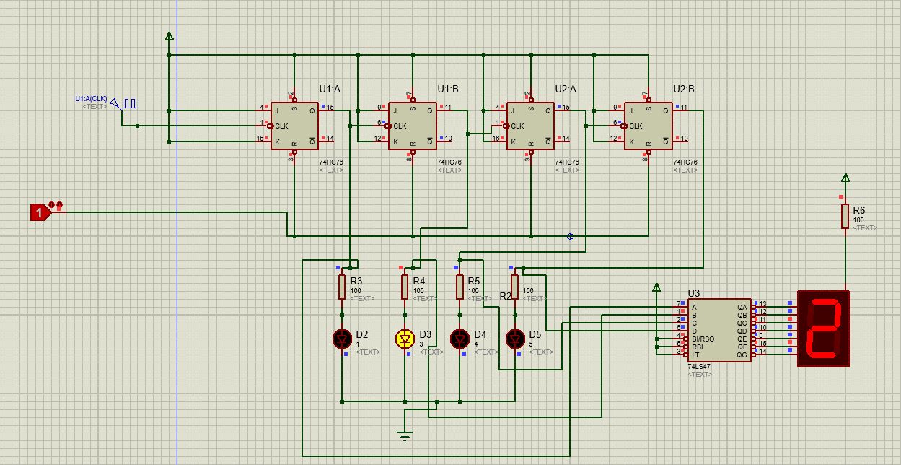Click the R2 resistor symbol
This screenshot has width=901, height=465.
(x=514, y=287)
